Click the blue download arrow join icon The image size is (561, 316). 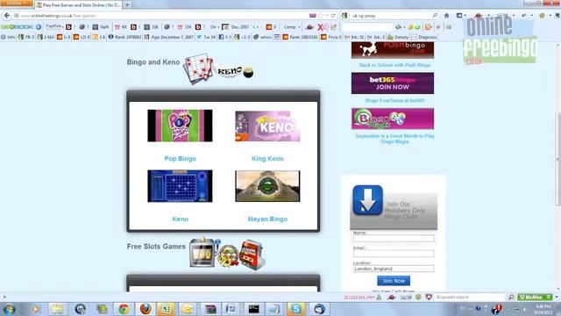click(367, 200)
